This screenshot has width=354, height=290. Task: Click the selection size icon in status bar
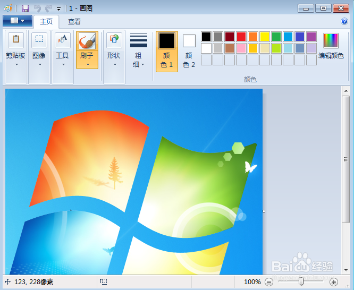(x=104, y=282)
